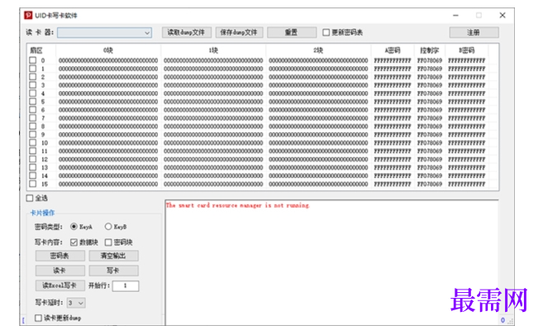Check the sector 7 row checkbox
The image size is (543, 326).
pyautogui.click(x=33, y=118)
